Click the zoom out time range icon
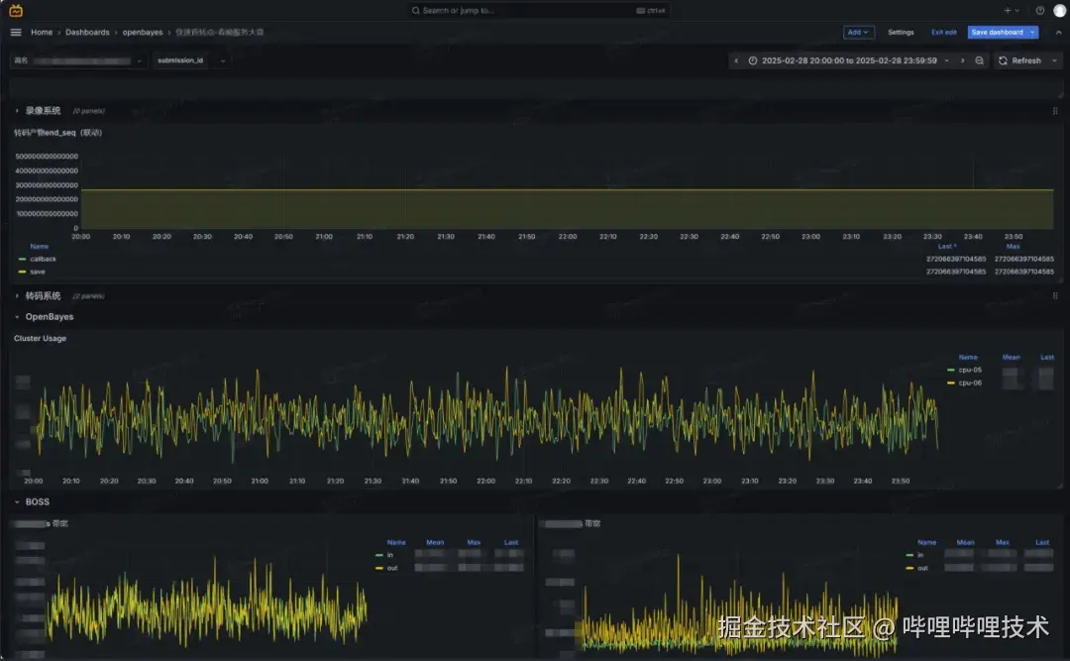The image size is (1070, 661). pyautogui.click(x=979, y=60)
